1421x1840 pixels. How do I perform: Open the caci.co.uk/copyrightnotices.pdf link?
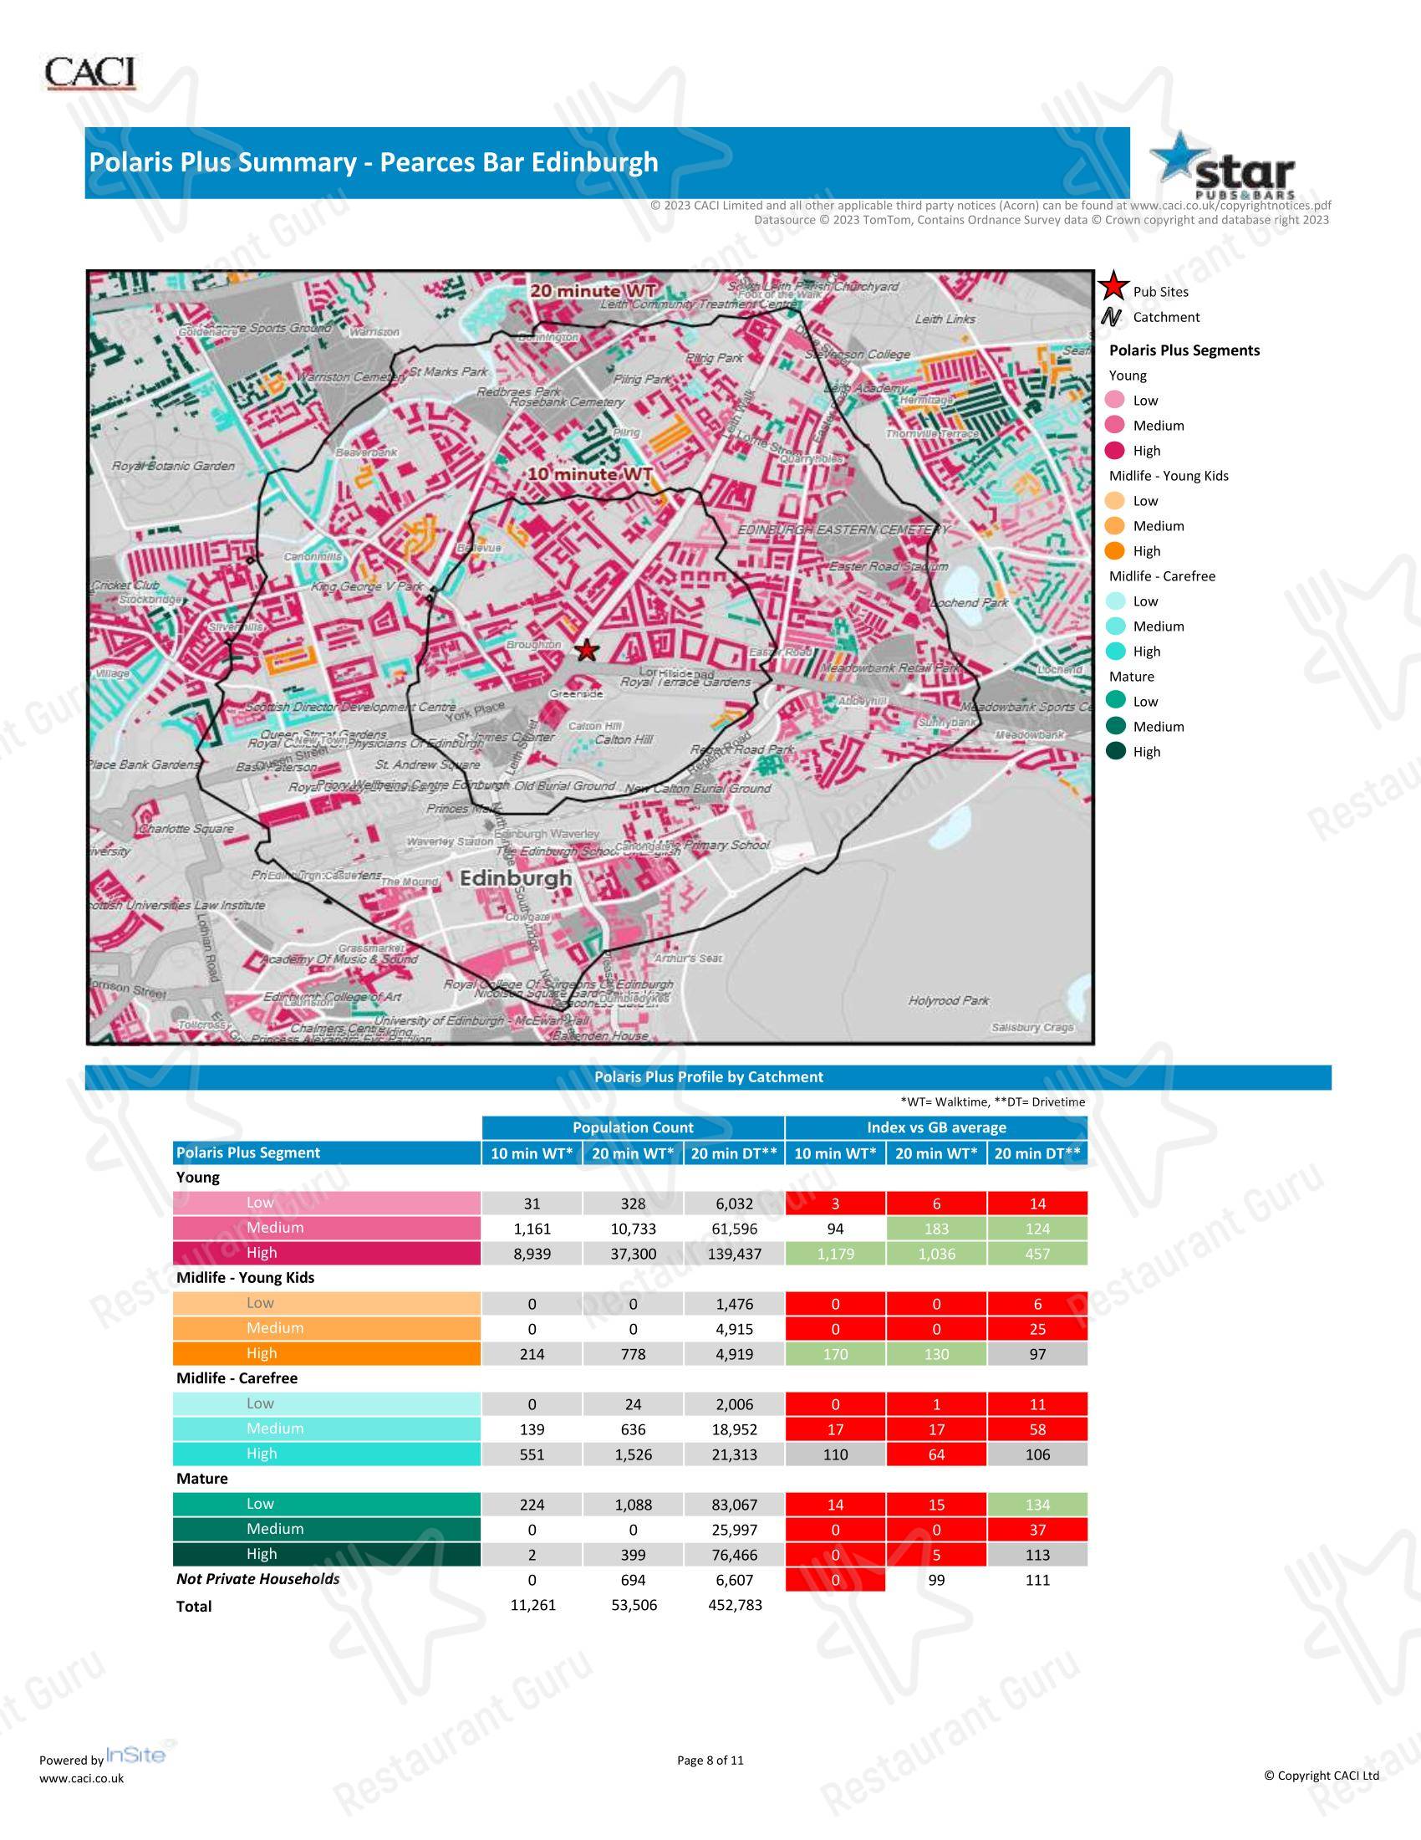click(1230, 205)
